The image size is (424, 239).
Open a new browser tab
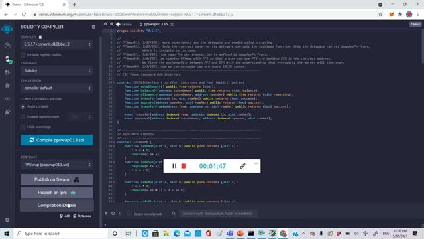click(x=74, y=5)
